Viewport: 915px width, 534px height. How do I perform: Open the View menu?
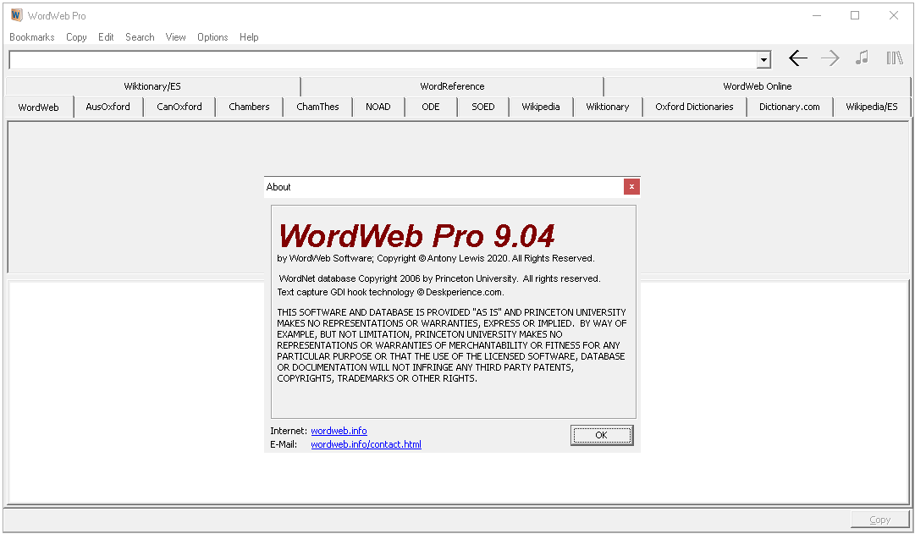pyautogui.click(x=176, y=36)
